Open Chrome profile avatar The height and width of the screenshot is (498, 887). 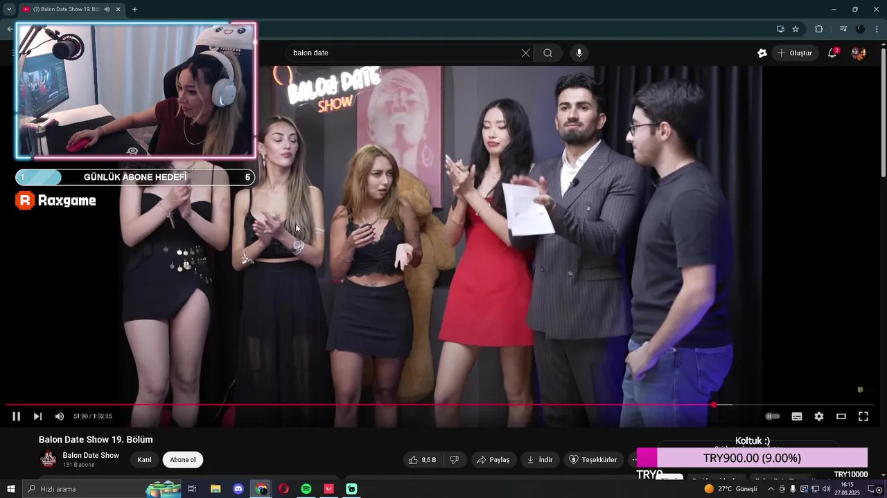click(x=860, y=29)
